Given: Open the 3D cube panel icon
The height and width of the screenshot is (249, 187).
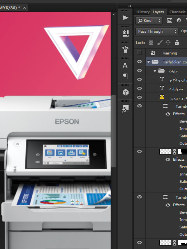Looking at the screenshot, I should click(x=125, y=92).
